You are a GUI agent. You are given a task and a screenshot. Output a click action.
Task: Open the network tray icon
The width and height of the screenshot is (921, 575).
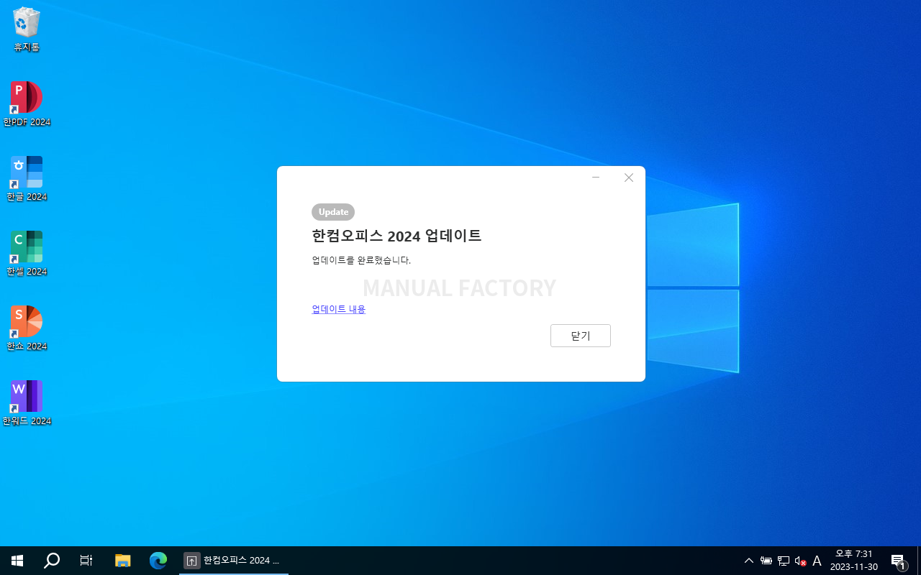click(x=784, y=561)
